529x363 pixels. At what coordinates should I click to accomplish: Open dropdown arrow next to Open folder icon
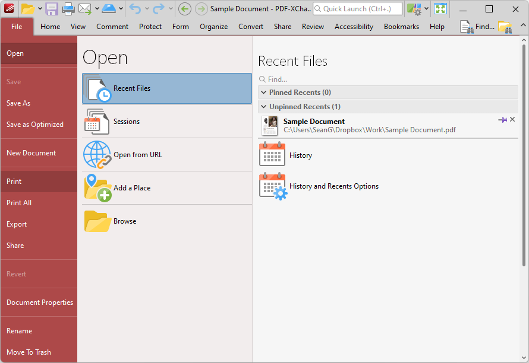[40, 9]
